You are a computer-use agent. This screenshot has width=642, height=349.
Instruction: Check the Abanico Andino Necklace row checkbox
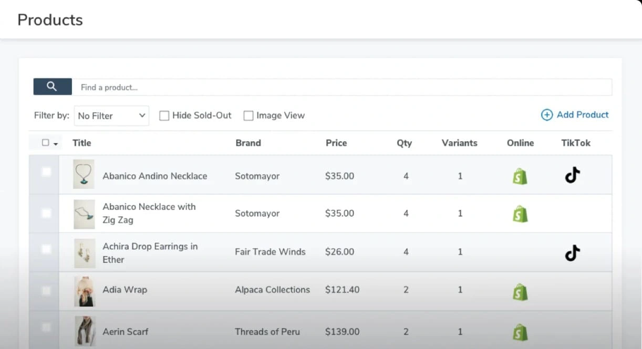(46, 172)
